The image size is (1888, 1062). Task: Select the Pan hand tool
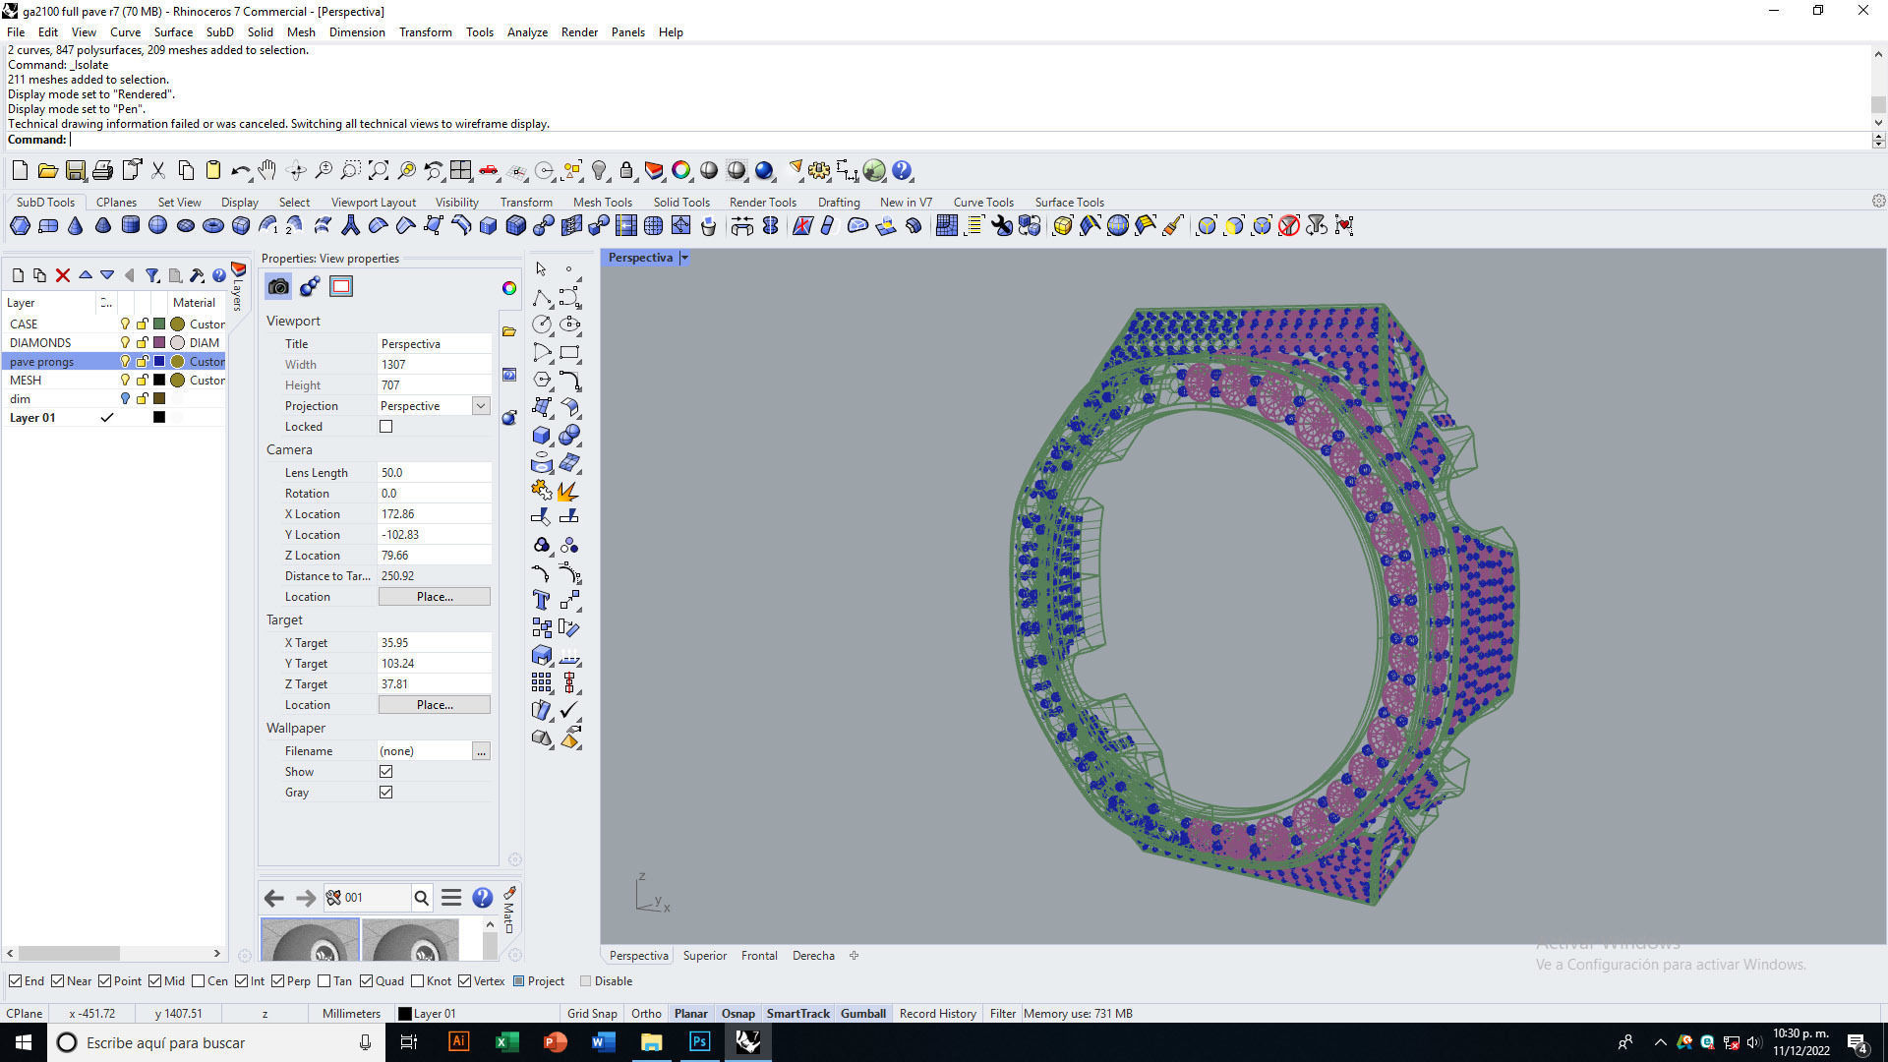tap(267, 171)
